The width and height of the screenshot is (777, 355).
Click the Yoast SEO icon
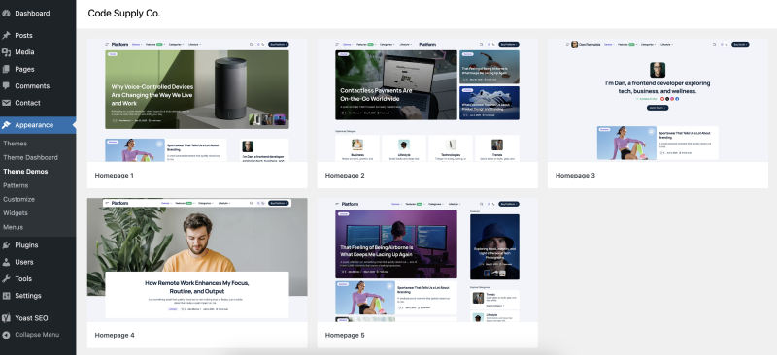click(6, 318)
